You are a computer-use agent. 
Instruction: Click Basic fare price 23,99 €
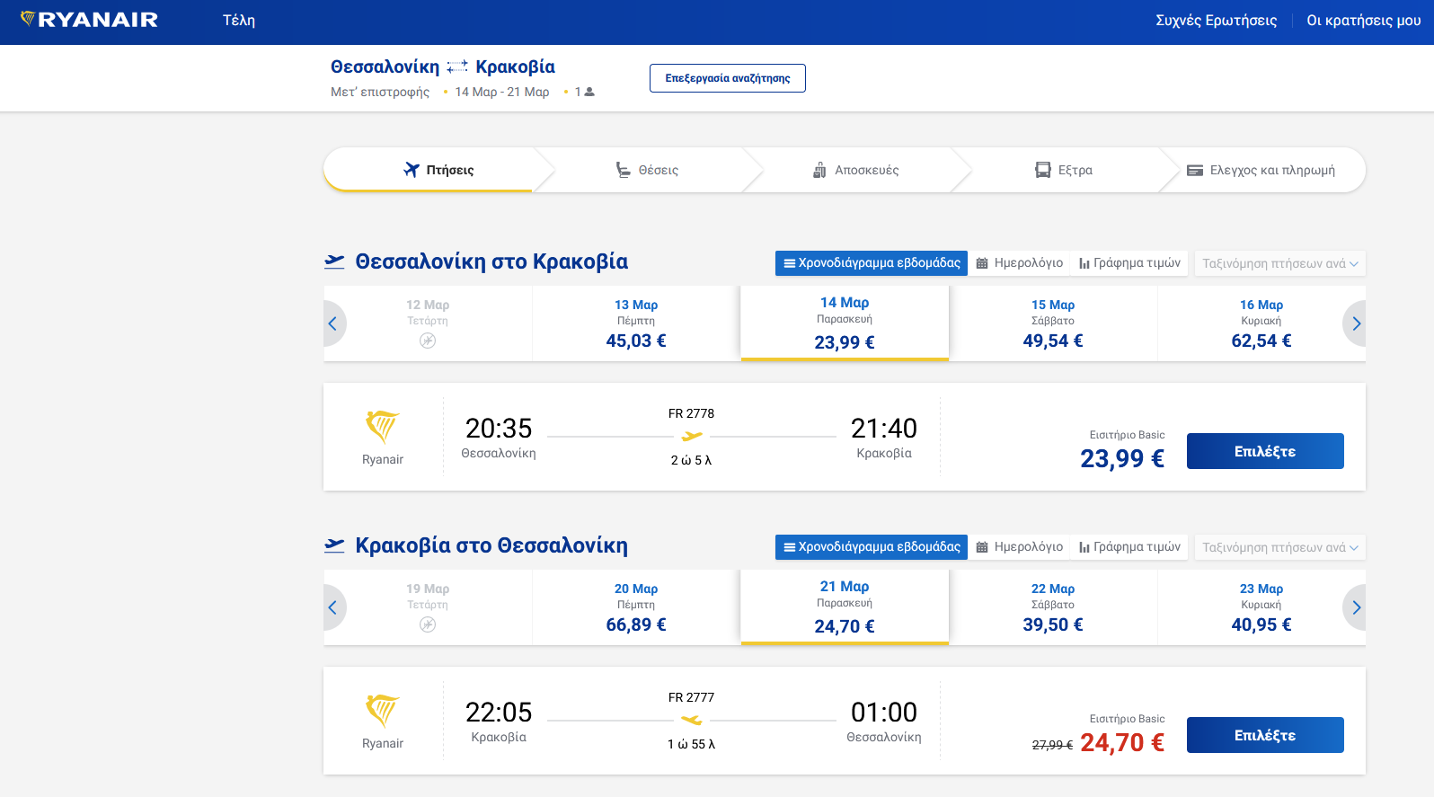pyautogui.click(x=1122, y=458)
